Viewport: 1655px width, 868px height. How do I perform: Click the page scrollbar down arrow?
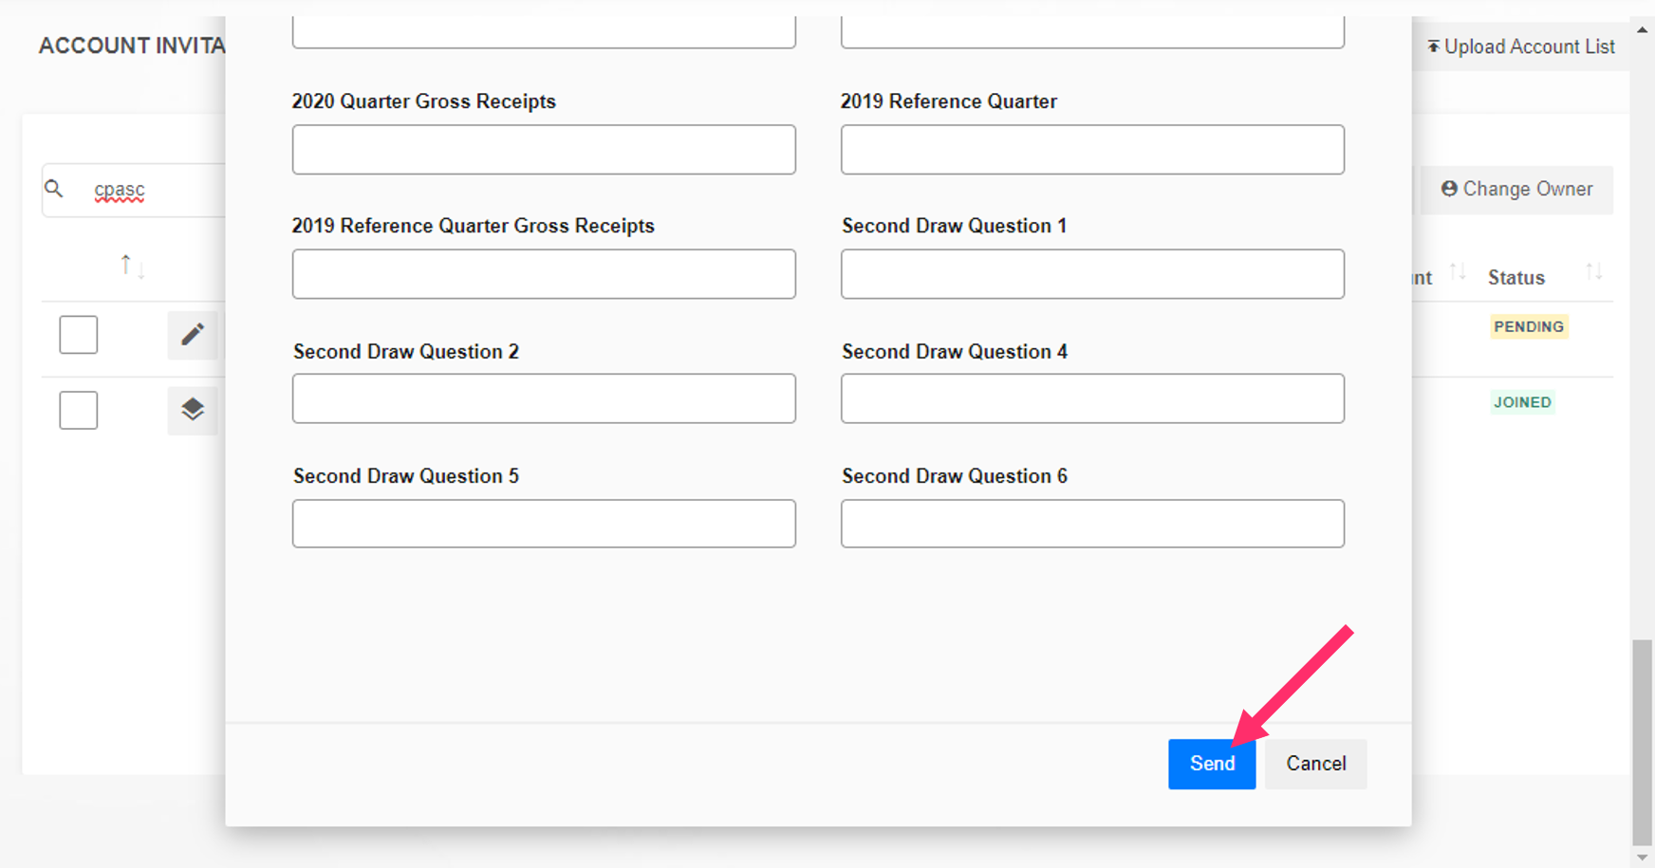pos(1642,858)
